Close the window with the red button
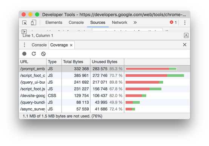The height and width of the screenshot is (146, 209). pos(24,15)
